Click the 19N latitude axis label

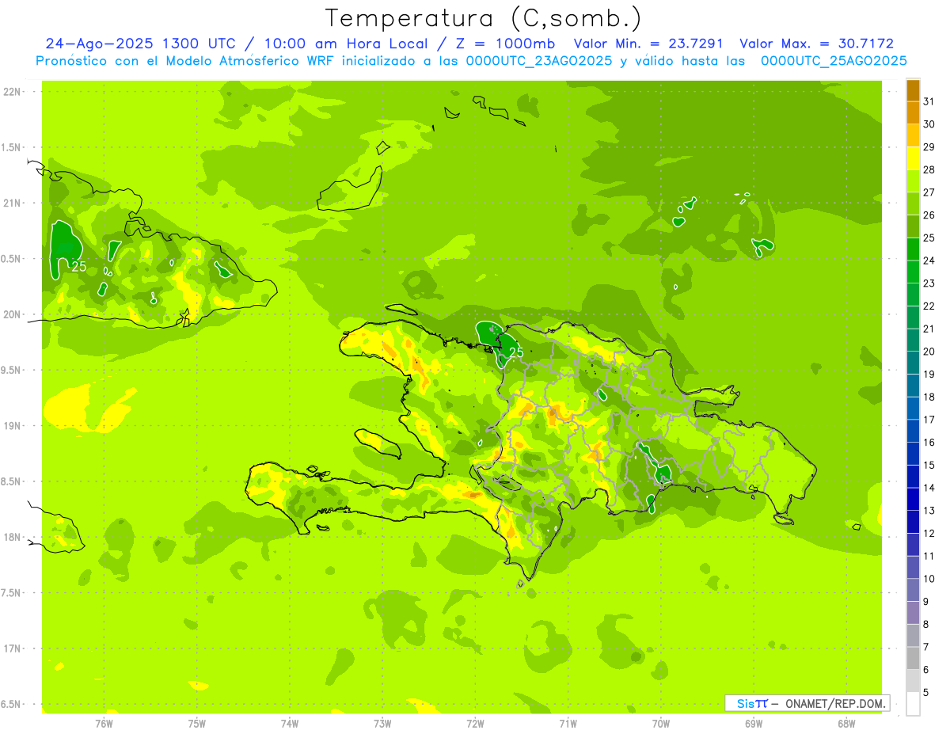13,425
